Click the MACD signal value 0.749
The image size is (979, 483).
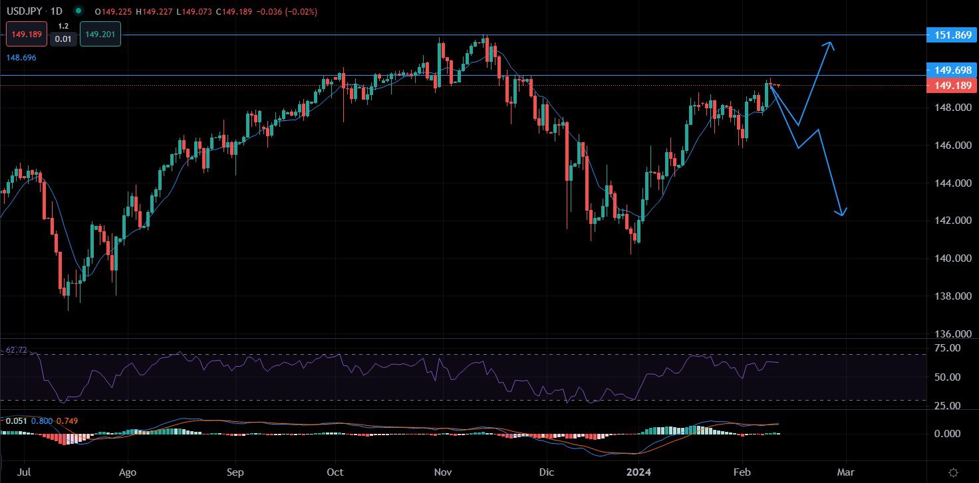(66, 421)
